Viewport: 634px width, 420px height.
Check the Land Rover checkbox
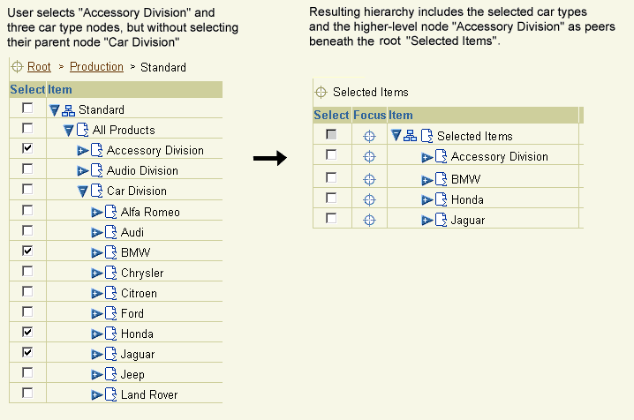coord(27,393)
